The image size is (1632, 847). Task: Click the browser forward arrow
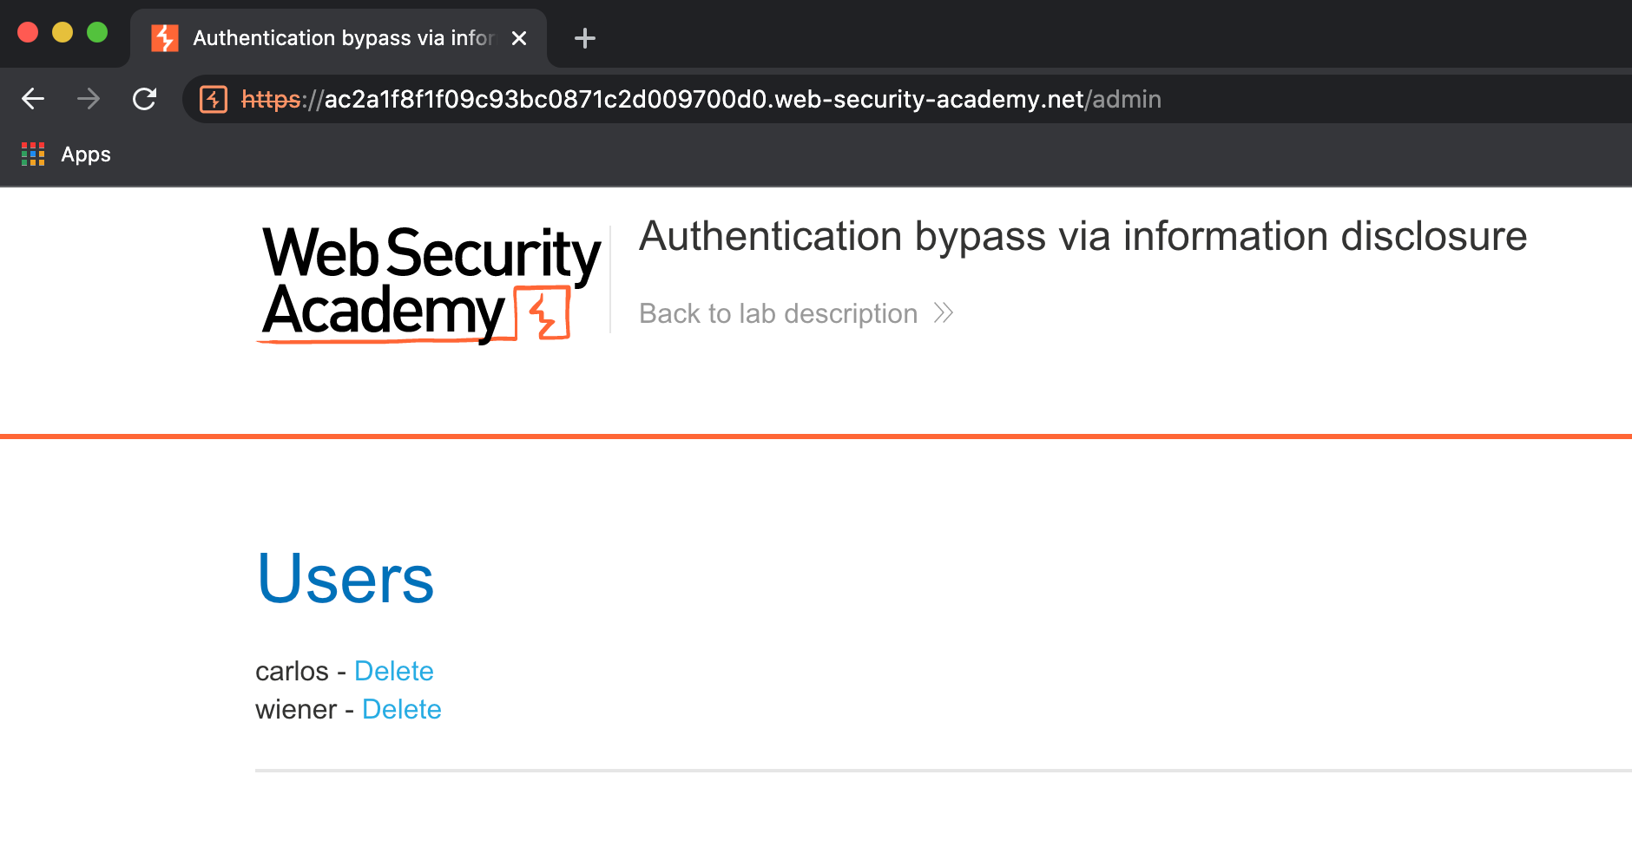coord(89,99)
